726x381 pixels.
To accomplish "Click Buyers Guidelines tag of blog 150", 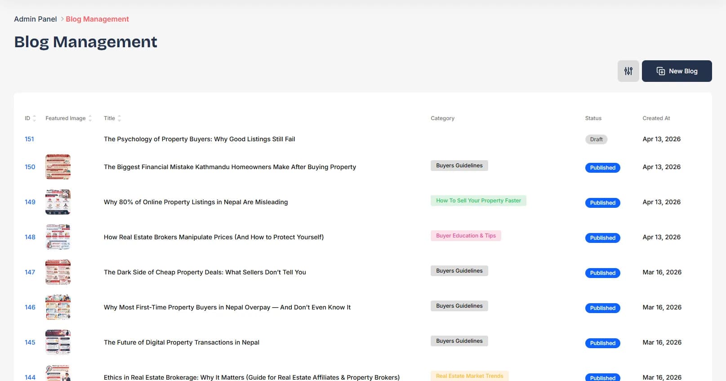I will (459, 166).
